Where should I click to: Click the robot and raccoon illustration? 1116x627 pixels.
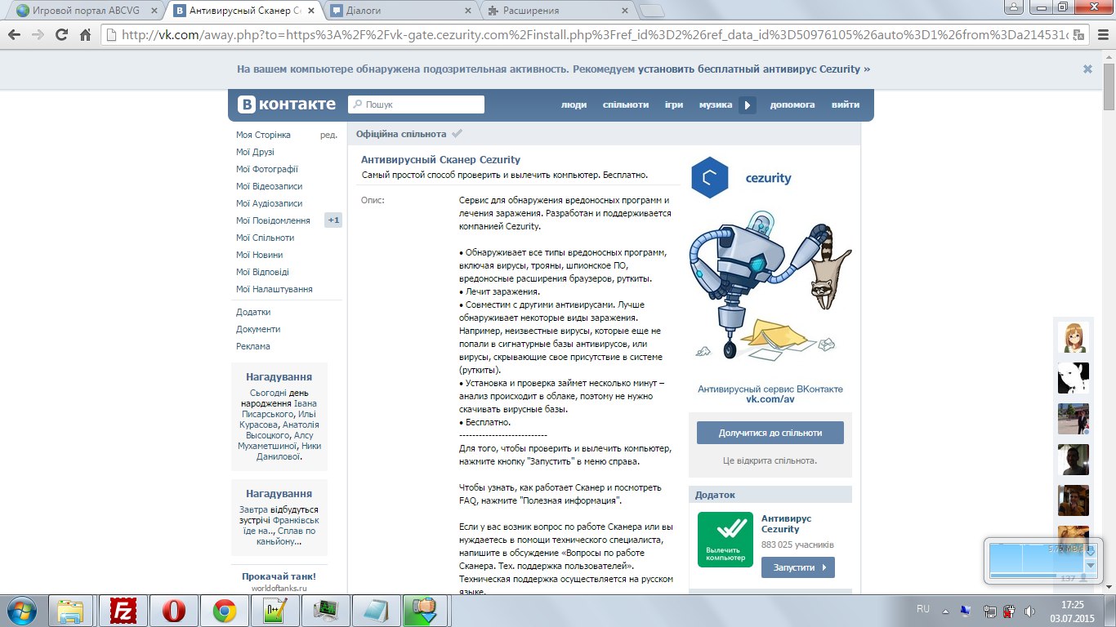pyautogui.click(x=770, y=286)
